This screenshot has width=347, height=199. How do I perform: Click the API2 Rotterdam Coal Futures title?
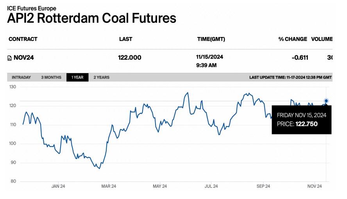(92, 18)
